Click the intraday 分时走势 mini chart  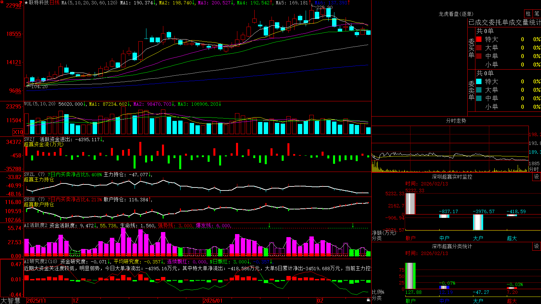450,149
